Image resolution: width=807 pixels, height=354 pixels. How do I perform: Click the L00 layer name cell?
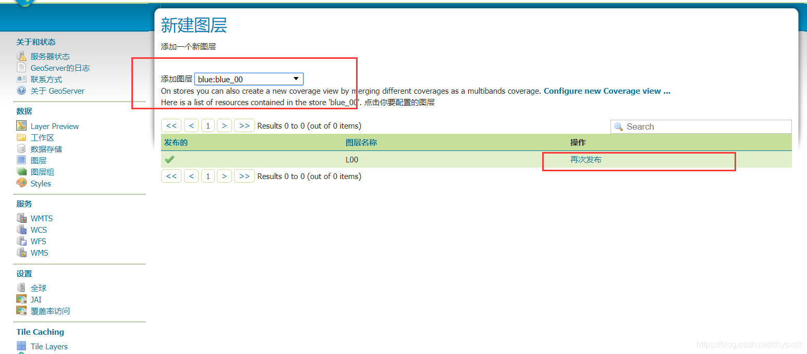click(352, 159)
